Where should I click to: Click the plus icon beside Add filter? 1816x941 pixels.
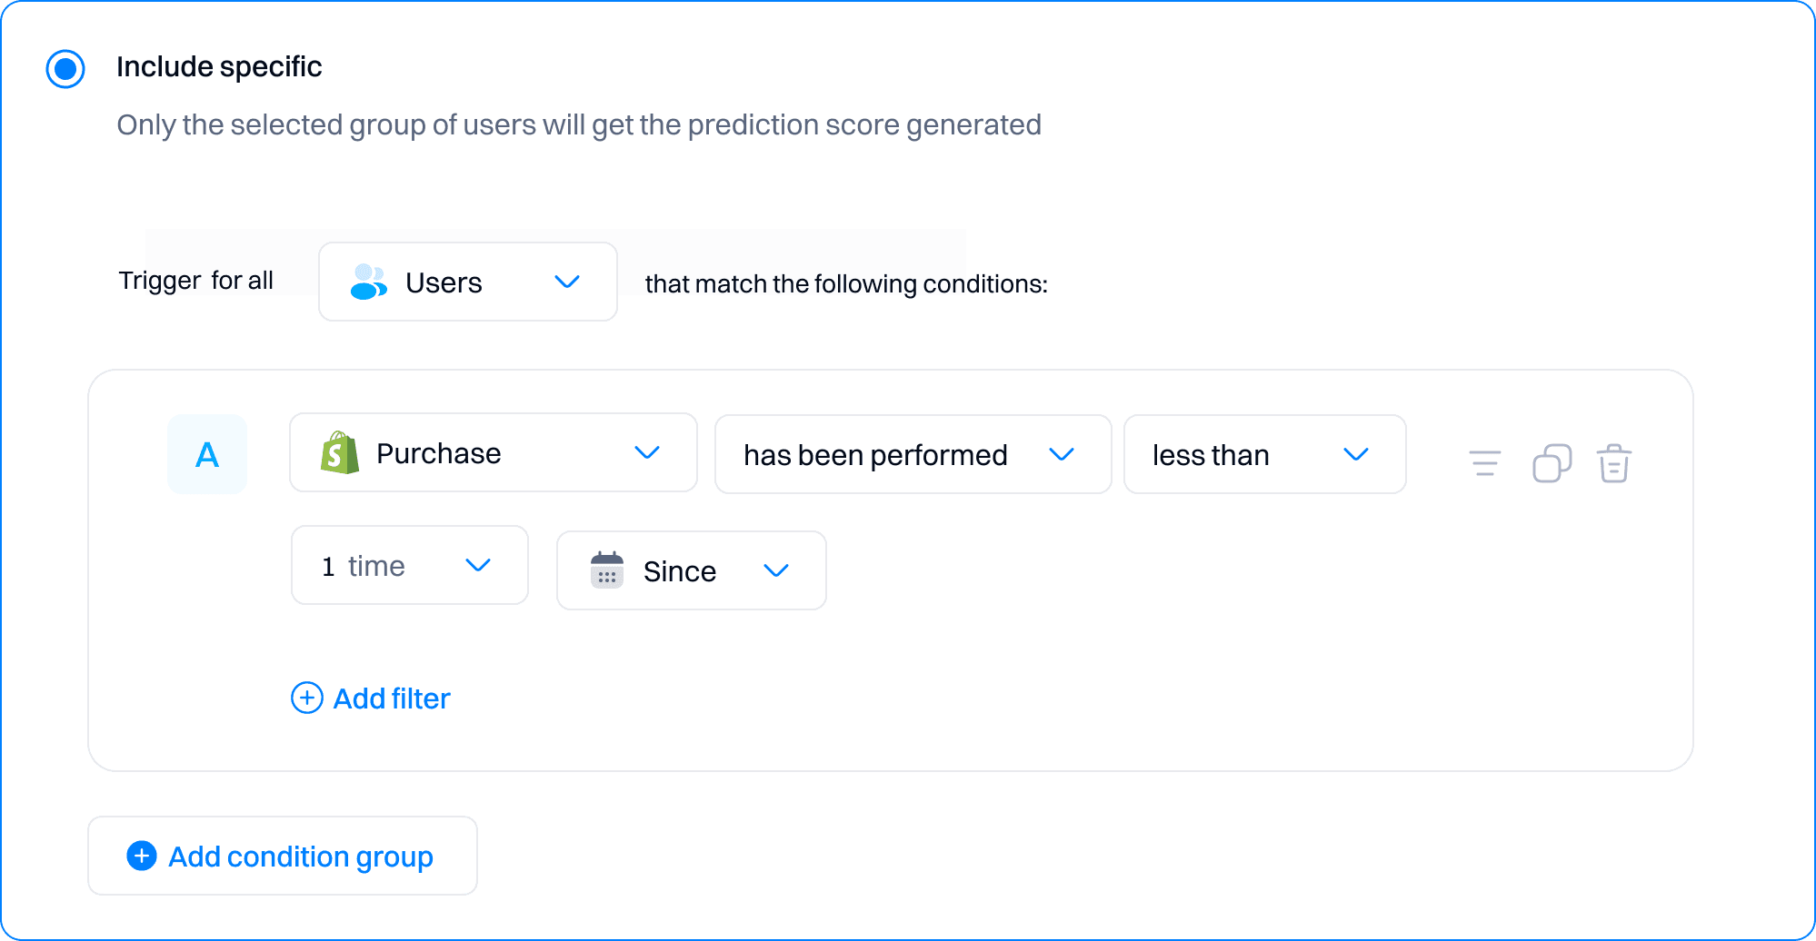click(x=306, y=698)
